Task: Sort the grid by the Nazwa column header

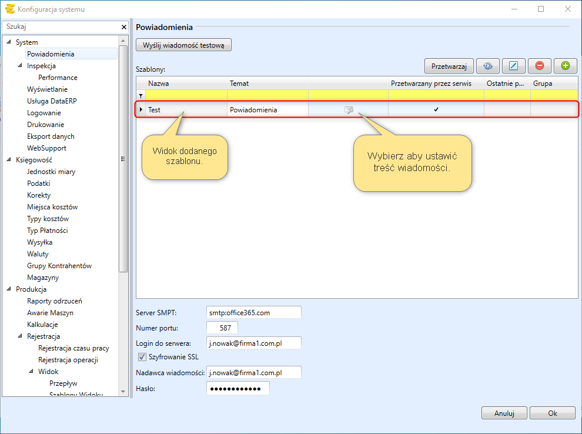Action: click(x=186, y=84)
